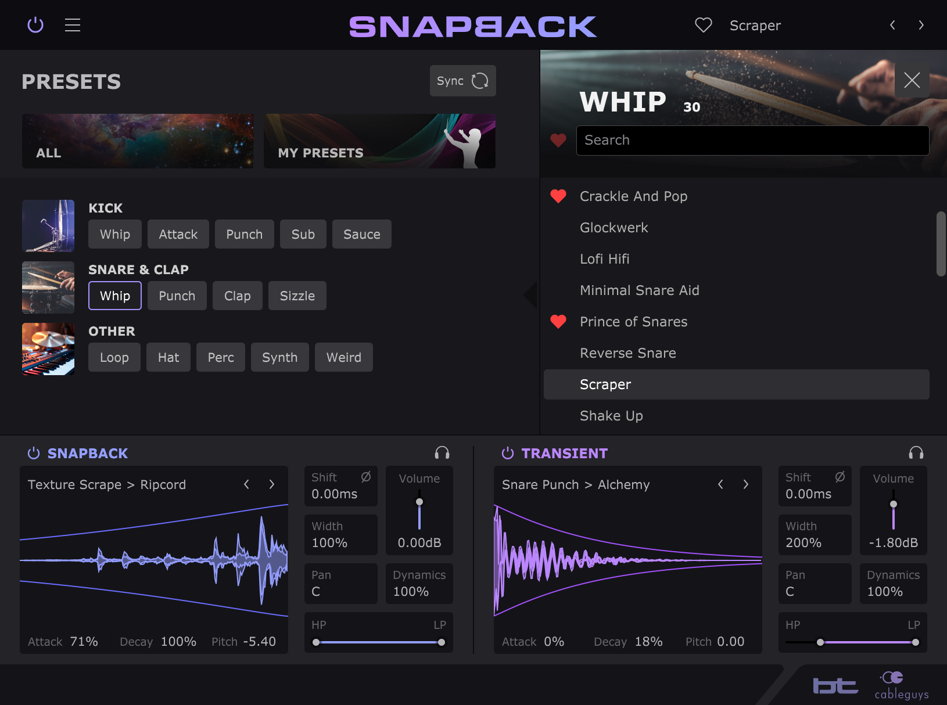Toggle the SNAPBACK module power button
Image resolution: width=947 pixels, height=705 pixels.
(x=34, y=453)
